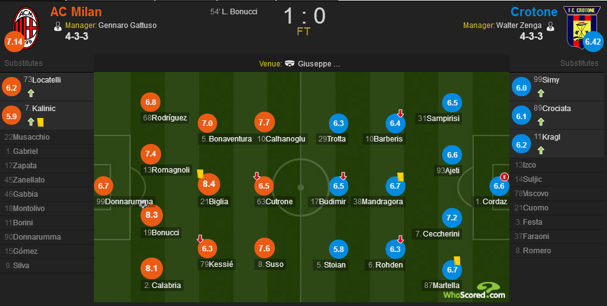This screenshot has height=306, width=607.
Task: Click Bonucci's 8.3 rating circle
Action: (152, 215)
